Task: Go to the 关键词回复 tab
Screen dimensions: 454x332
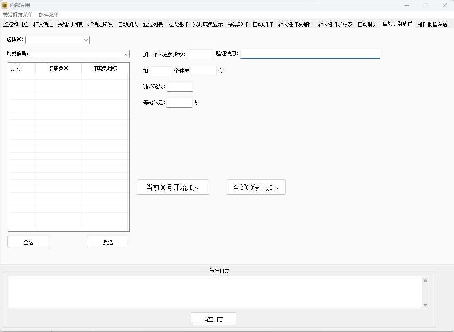Action: click(x=70, y=24)
